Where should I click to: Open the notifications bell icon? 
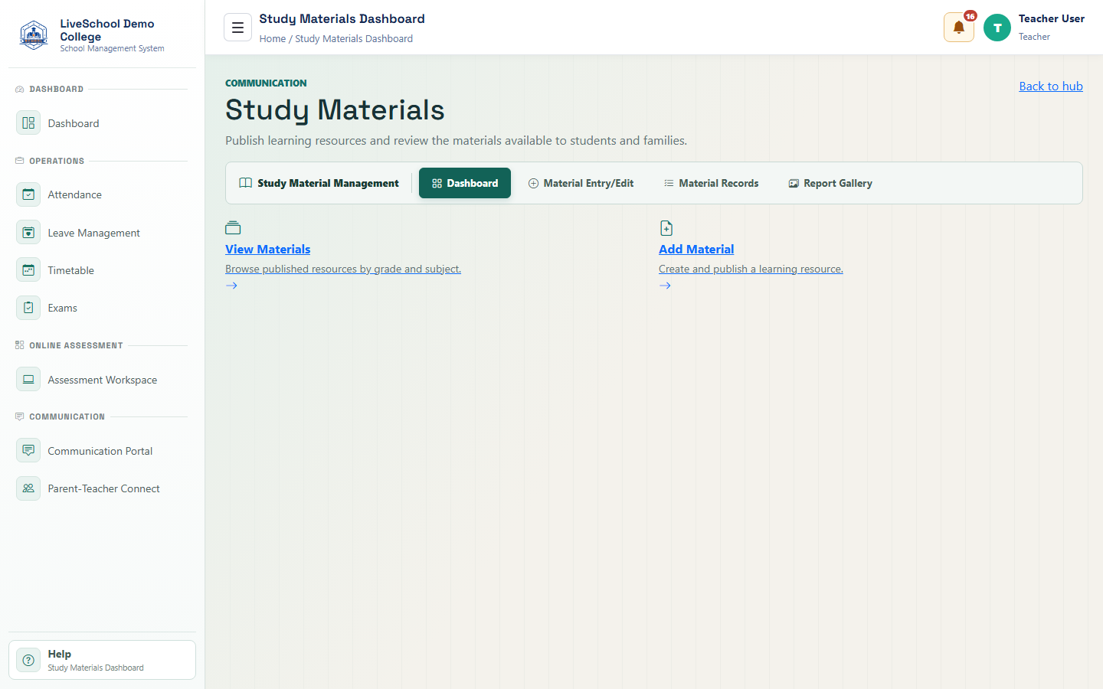click(958, 28)
